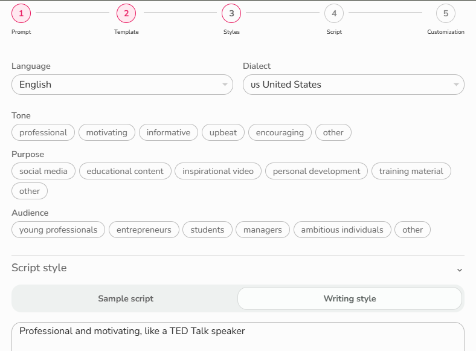Click the Script style heading
476x351 pixels.
(39, 268)
